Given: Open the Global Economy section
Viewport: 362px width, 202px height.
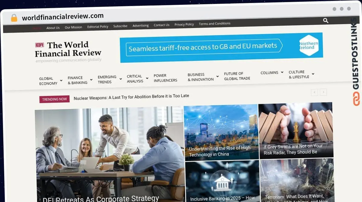Looking at the screenshot, I should click(x=48, y=81).
